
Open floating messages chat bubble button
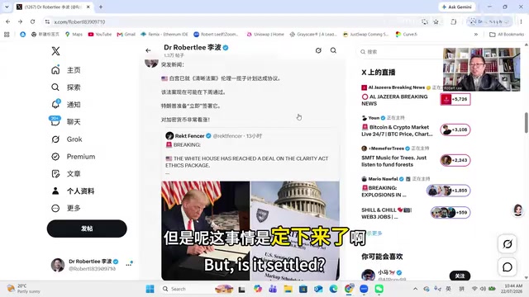(x=508, y=267)
